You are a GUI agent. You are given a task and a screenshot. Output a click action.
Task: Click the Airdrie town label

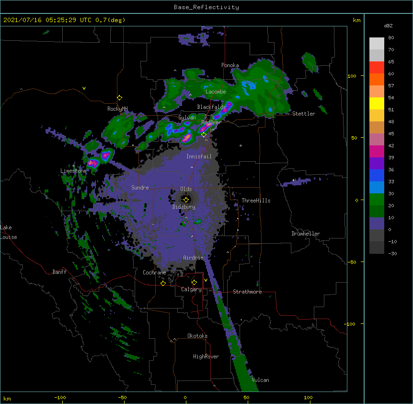point(193,258)
